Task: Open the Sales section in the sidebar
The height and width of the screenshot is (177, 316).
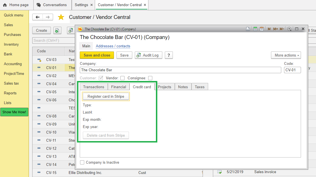Action: pyautogui.click(x=8, y=25)
